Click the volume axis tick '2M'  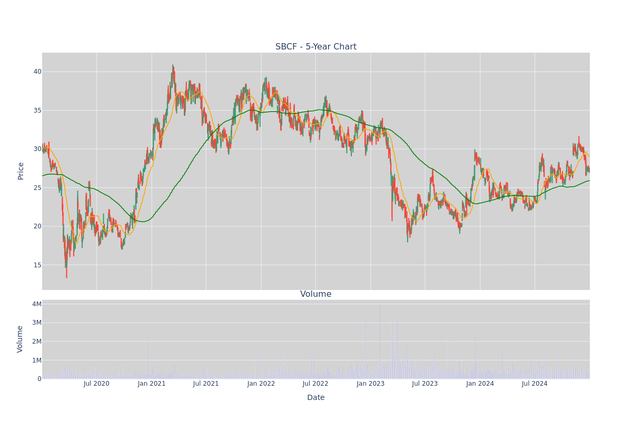pos(36,342)
